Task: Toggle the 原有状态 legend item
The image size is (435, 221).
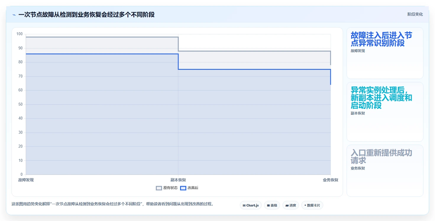Action: pos(167,188)
